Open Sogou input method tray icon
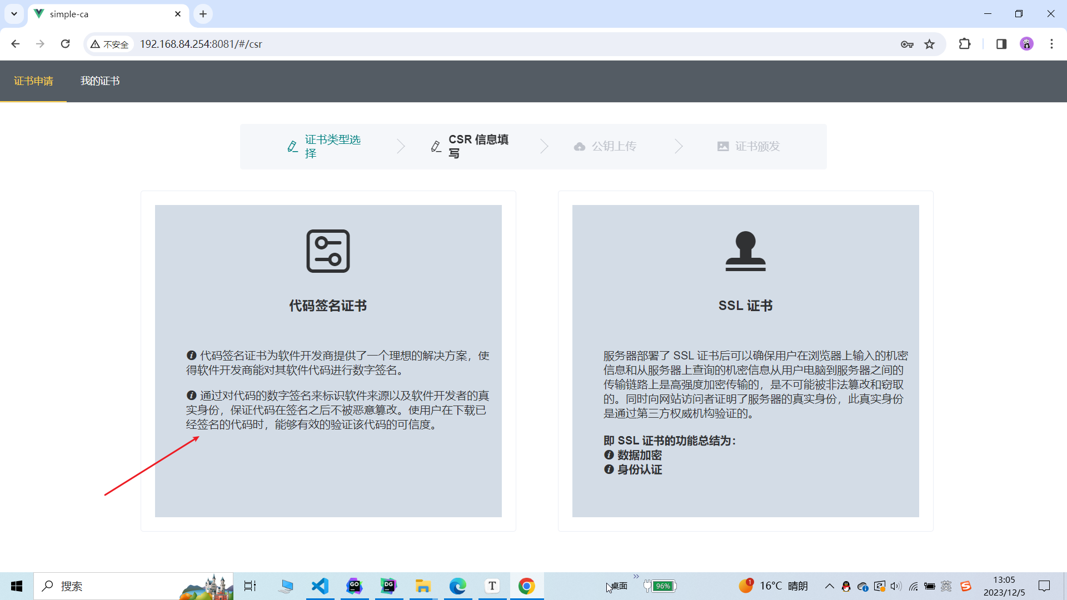Screen dimensions: 1067x600 [x=966, y=586]
